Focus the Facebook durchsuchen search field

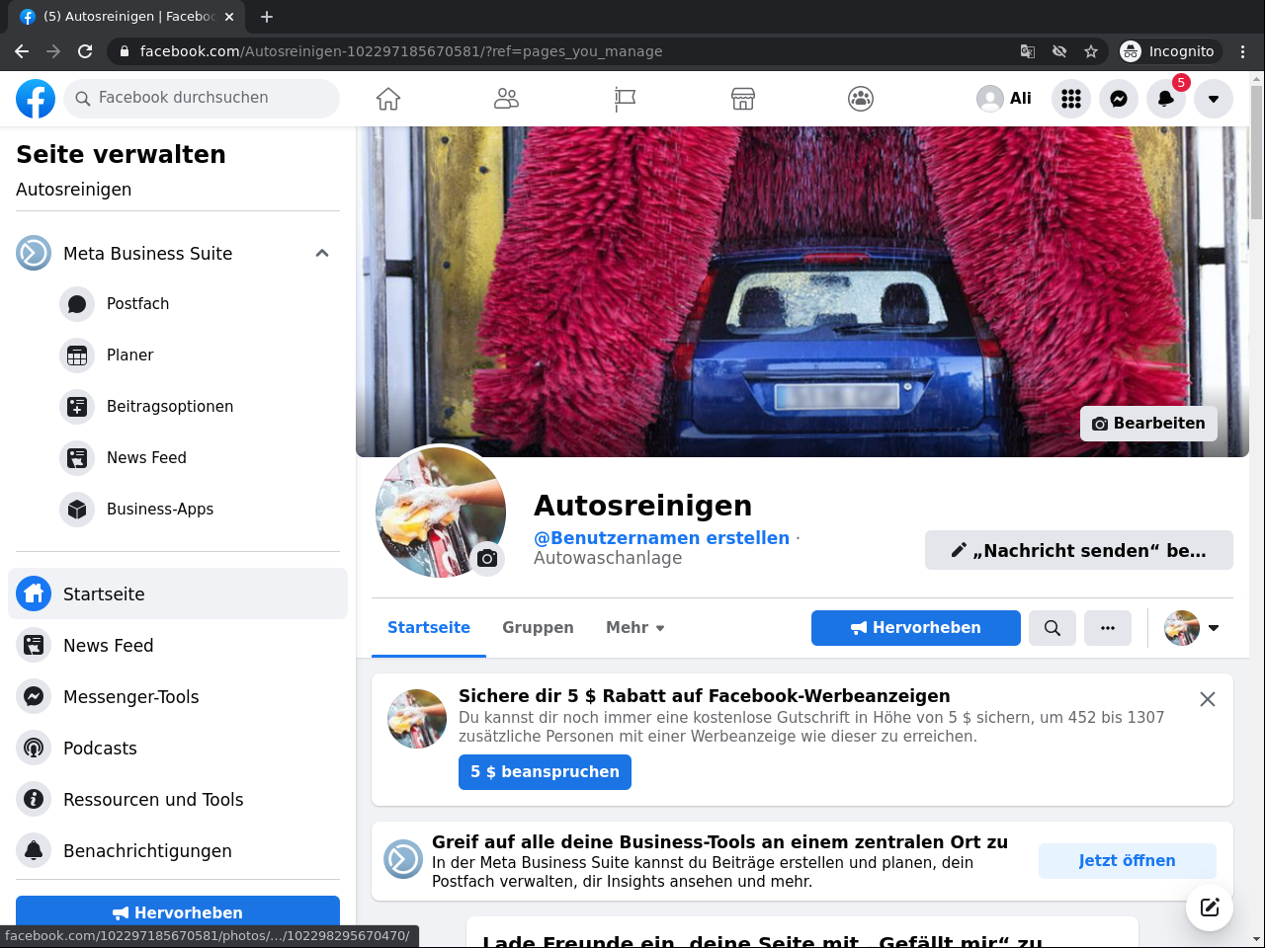pyautogui.click(x=202, y=99)
